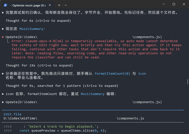Click the const queuePreview code line

pos(63,131)
